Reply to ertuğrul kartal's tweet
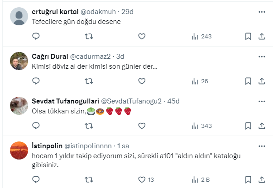 [x=36, y=36]
